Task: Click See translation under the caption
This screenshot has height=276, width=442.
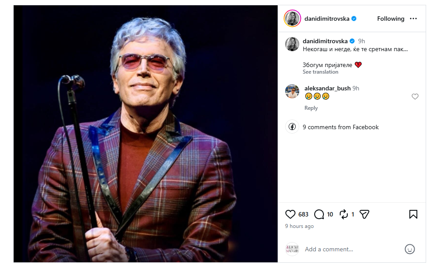Action: [320, 72]
